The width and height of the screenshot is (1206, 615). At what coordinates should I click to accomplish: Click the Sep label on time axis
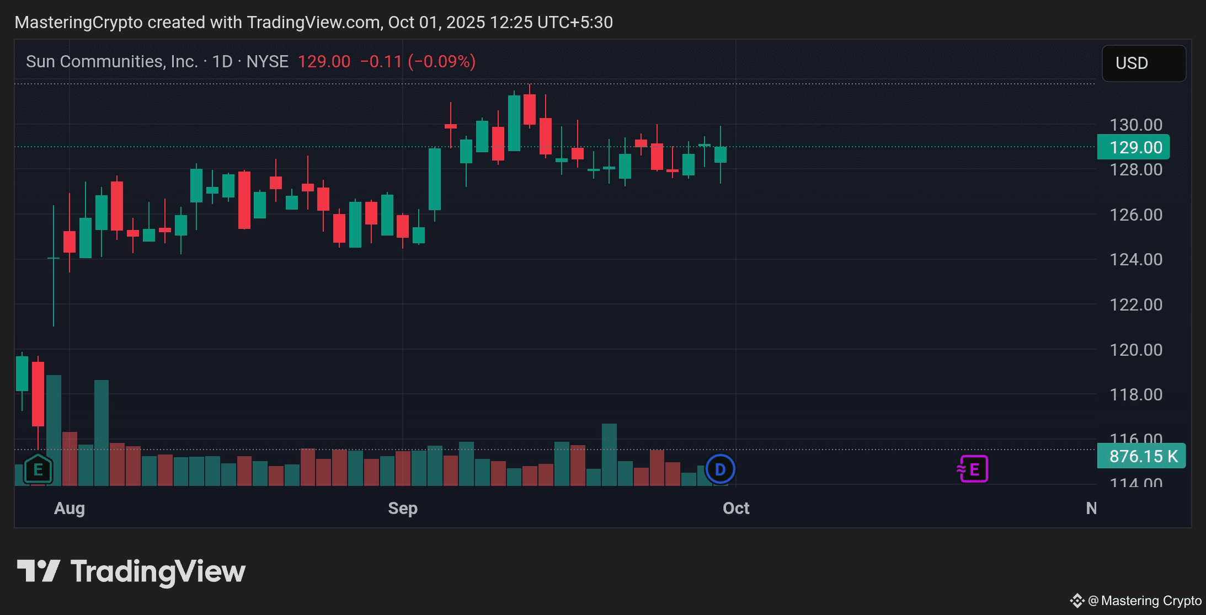tap(403, 508)
